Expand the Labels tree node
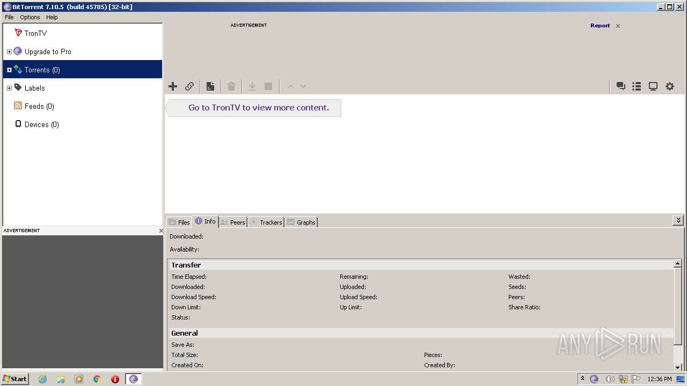 pyautogui.click(x=9, y=88)
